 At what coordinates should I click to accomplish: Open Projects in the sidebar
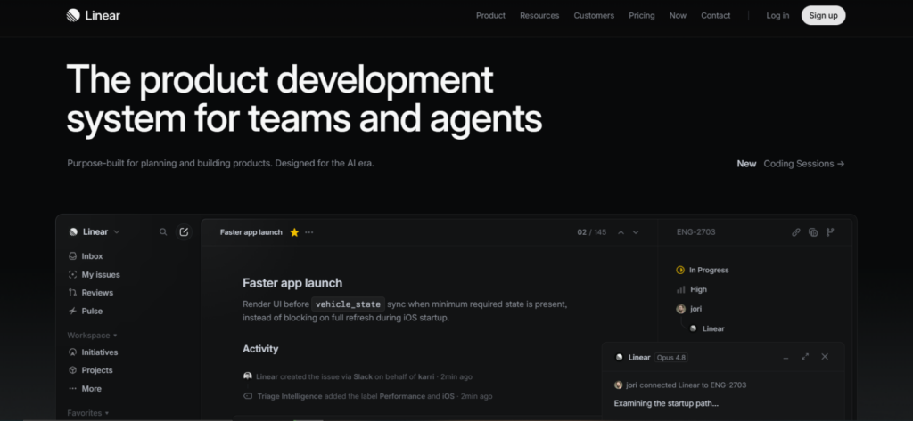tap(91, 370)
